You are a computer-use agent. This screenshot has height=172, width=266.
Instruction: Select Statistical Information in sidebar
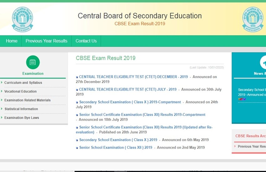21,109
